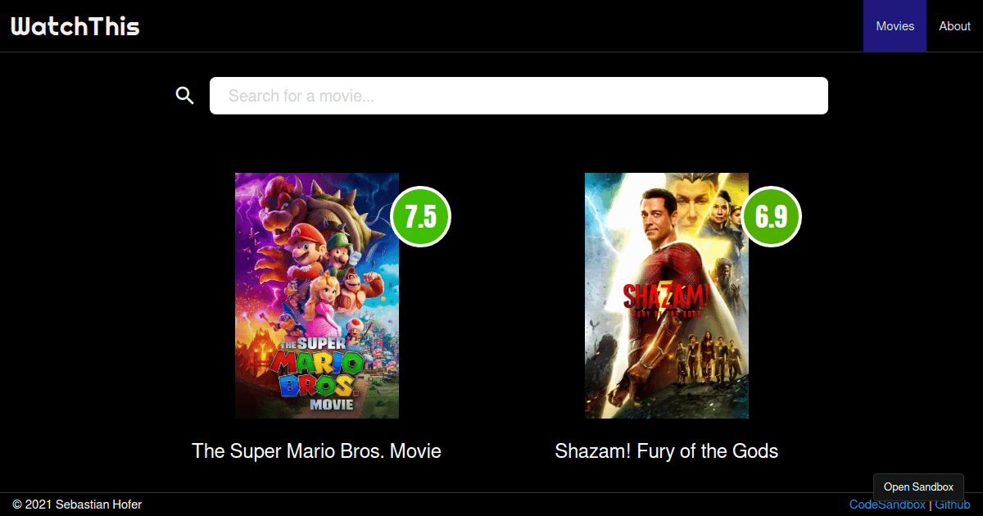This screenshot has height=516, width=983.
Task: Click the '© 2021 Sebastian Hofer' footer text
Action: tap(77, 505)
